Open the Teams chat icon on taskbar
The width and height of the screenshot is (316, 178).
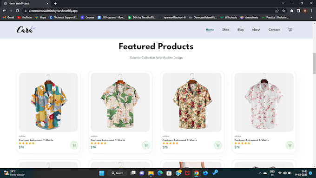pyautogui.click(x=142, y=173)
